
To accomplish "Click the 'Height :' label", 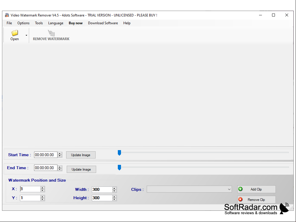I will pyautogui.click(x=81, y=198).
